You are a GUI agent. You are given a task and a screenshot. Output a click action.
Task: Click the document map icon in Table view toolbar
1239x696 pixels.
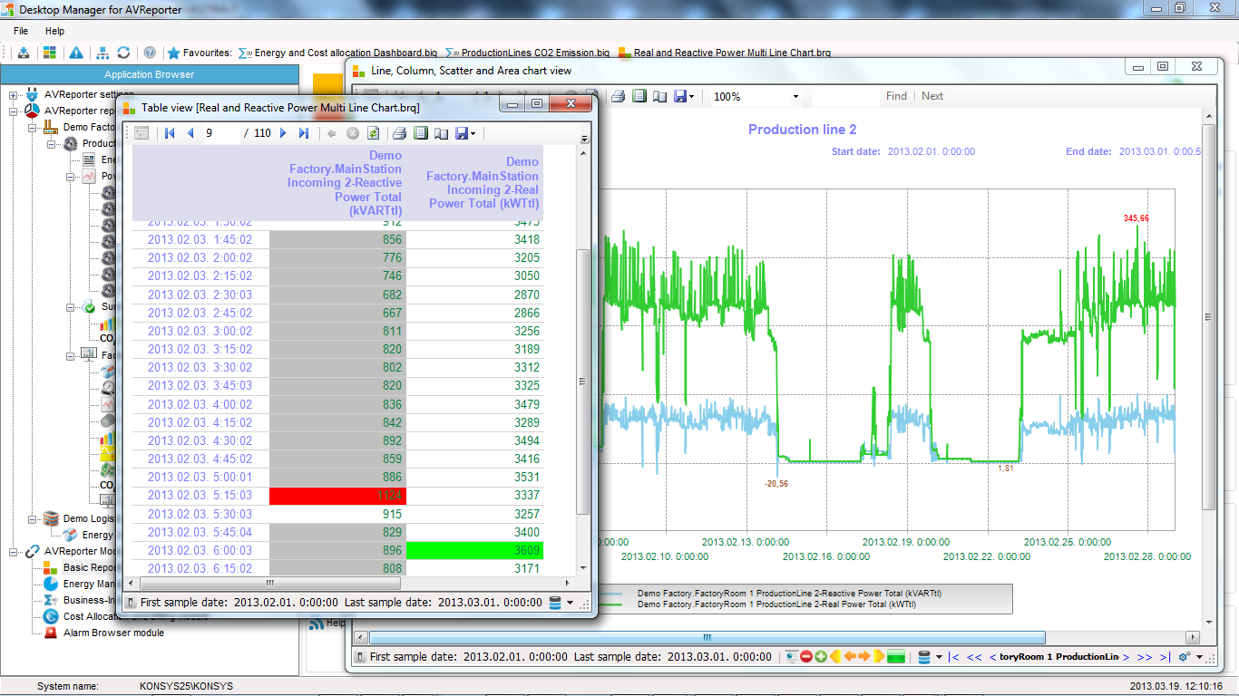click(141, 133)
